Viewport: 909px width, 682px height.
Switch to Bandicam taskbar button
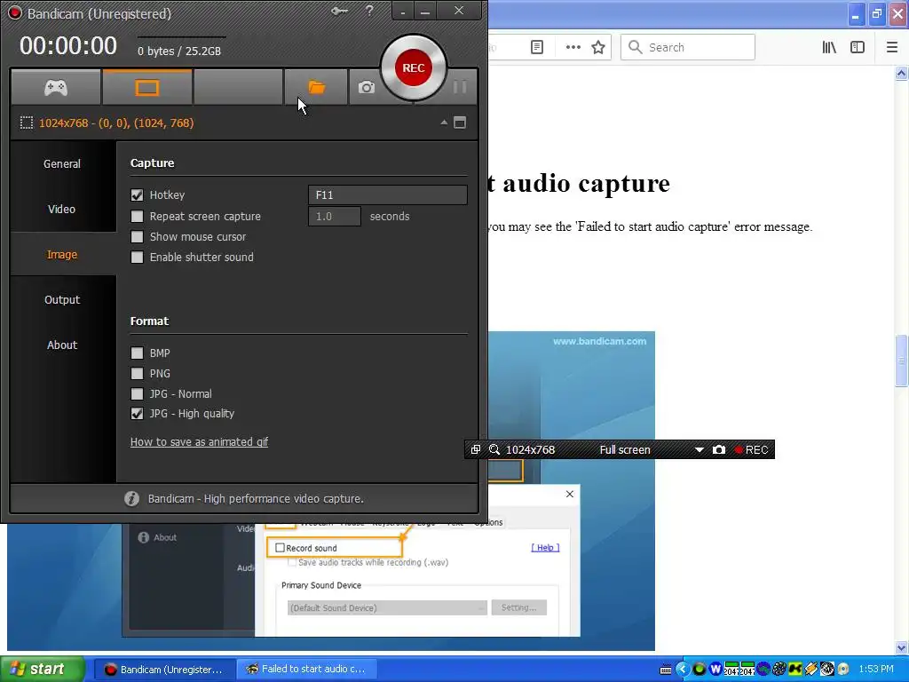point(164,670)
